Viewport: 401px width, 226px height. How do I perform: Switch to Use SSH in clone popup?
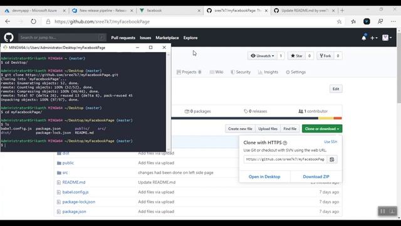click(330, 142)
